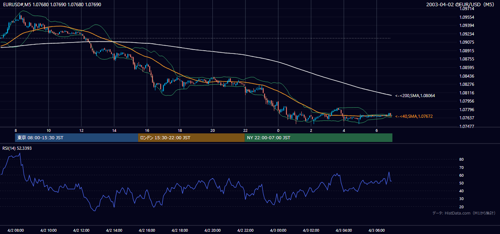Image resolution: width=500 pixels, height=234 pixels.
Task: Click RSI scale value 60
Action: pyautogui.click(x=461, y=175)
